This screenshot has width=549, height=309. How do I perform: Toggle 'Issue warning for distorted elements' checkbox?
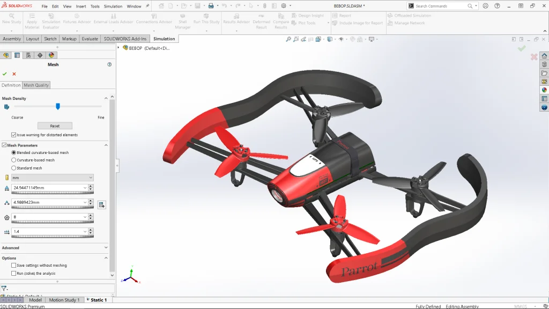(14, 135)
